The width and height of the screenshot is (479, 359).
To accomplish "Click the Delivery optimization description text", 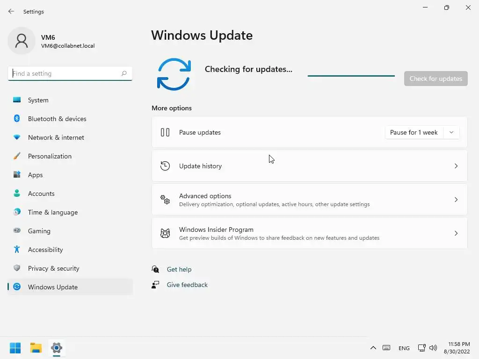I will [274, 204].
